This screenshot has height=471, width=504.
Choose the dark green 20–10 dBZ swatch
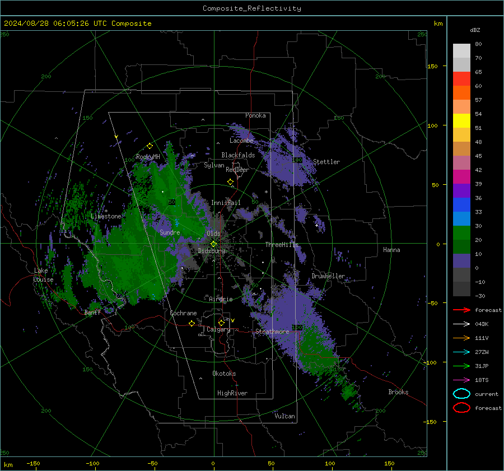[x=461, y=246]
